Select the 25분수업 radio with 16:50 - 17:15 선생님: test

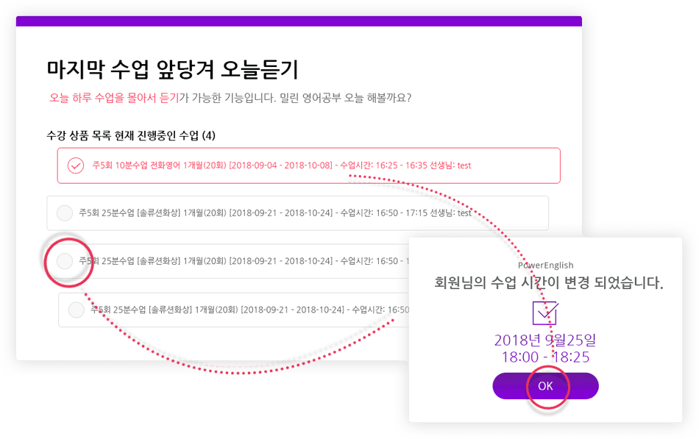point(65,213)
